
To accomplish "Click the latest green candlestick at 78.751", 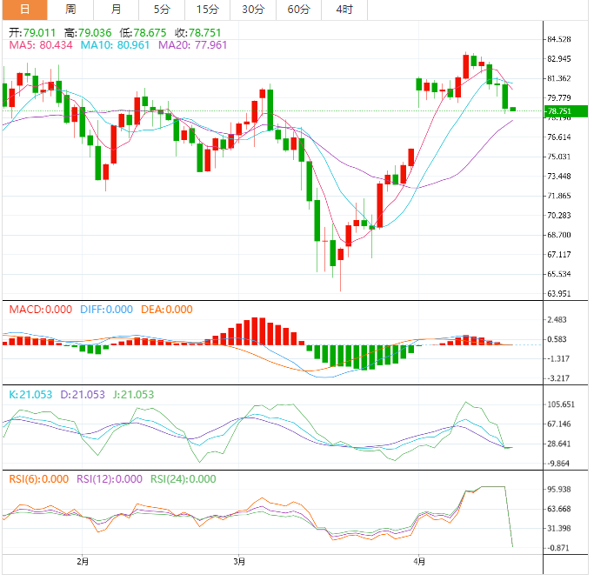I will pos(513,110).
